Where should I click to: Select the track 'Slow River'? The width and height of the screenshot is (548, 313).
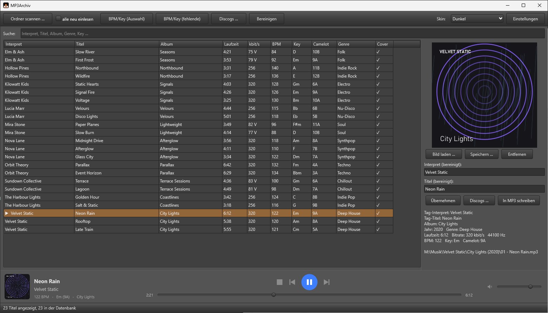tap(198, 52)
